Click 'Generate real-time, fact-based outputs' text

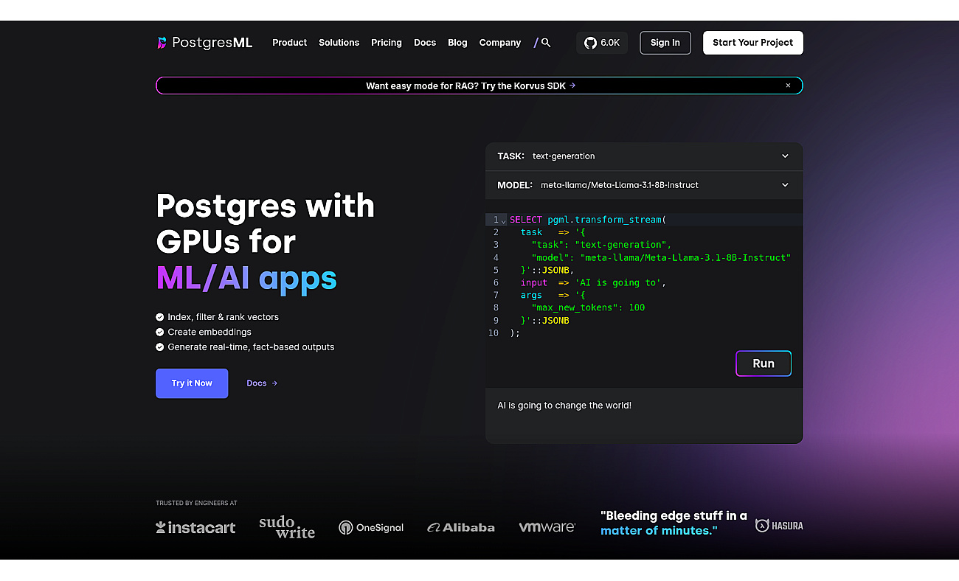(251, 347)
